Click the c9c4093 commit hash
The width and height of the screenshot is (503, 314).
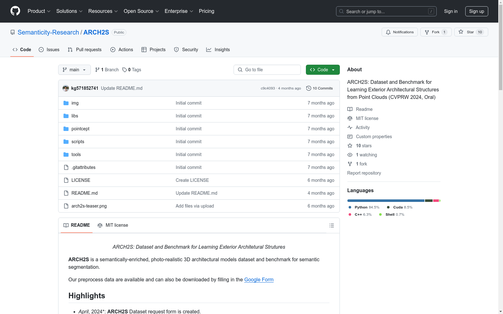pyautogui.click(x=268, y=88)
